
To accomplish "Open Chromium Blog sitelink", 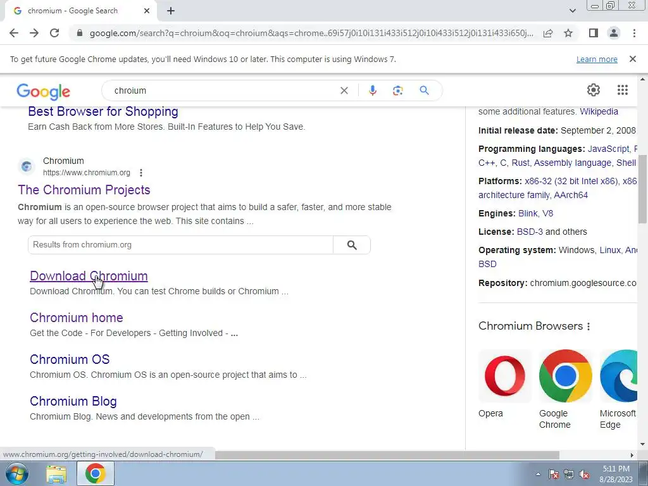I will coord(73,401).
